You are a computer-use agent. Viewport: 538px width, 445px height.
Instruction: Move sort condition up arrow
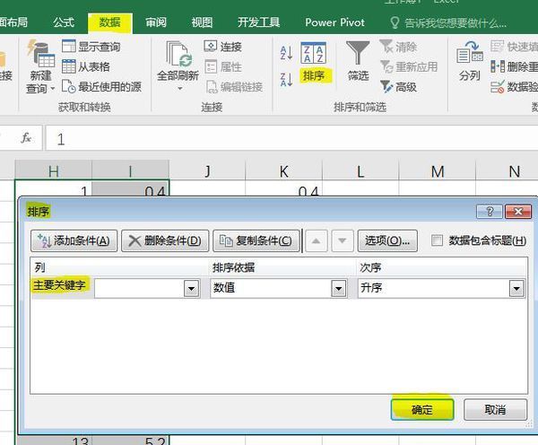316,241
